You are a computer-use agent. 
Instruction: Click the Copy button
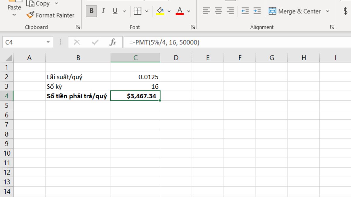(38, 4)
